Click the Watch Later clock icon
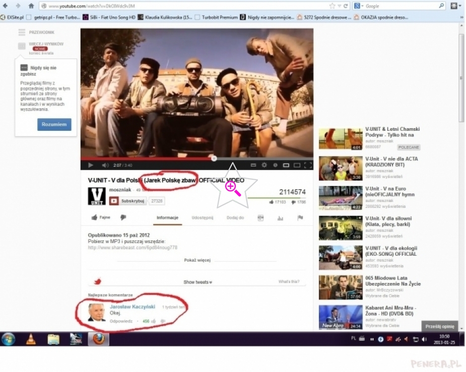The height and width of the screenshot is (372, 466). tap(276, 165)
